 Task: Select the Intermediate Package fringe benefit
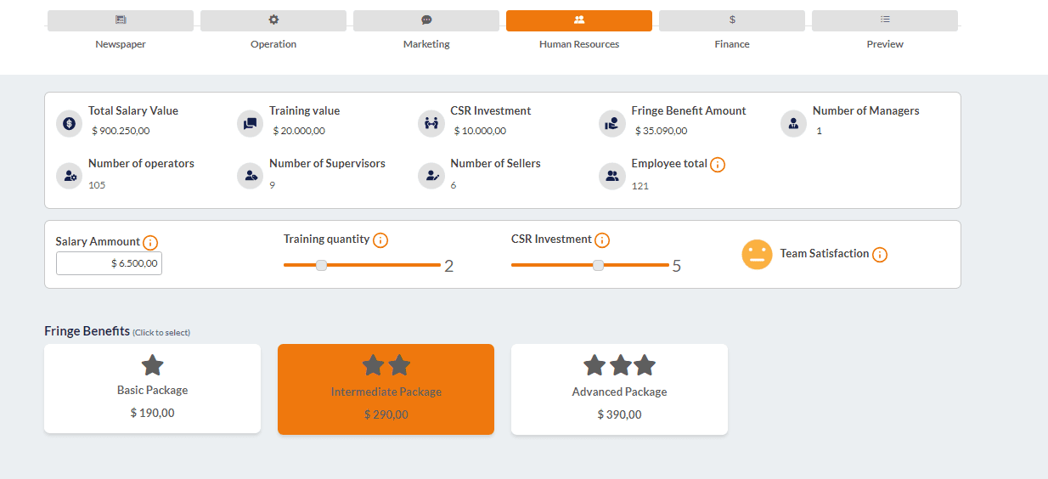coord(386,389)
